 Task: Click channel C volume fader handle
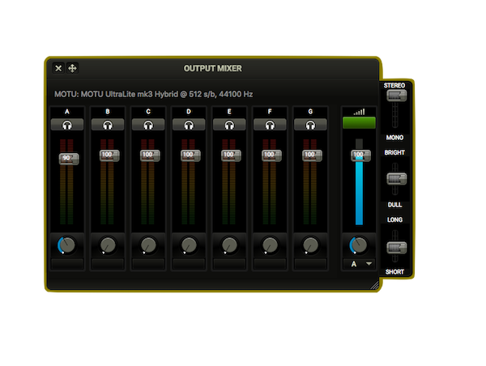pyautogui.click(x=150, y=155)
